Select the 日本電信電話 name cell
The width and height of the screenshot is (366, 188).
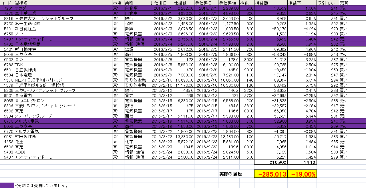coord(63,44)
